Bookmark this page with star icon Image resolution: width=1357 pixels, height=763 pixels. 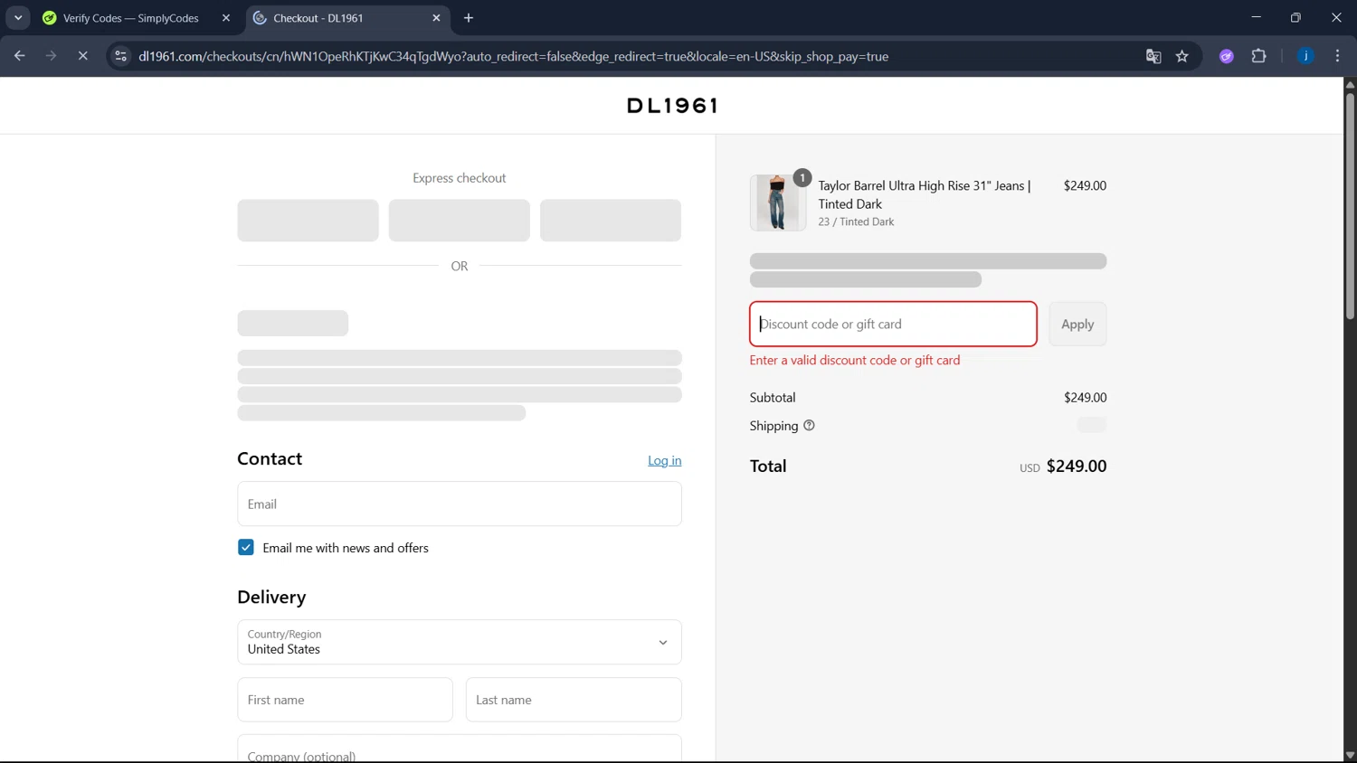pos(1181,56)
